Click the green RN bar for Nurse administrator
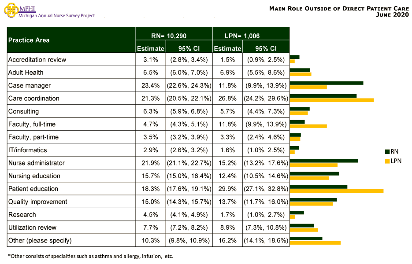The width and height of the screenshot is (412, 264). point(323,161)
